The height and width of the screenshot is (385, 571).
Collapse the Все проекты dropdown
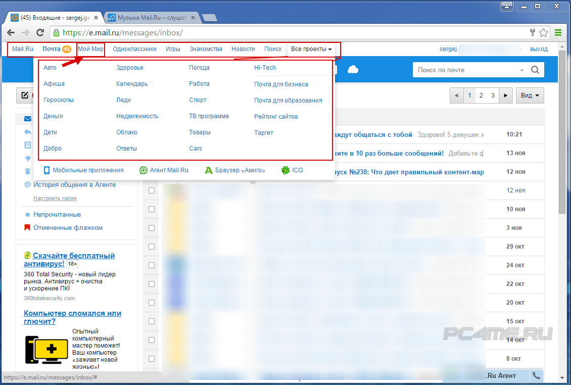coord(311,50)
